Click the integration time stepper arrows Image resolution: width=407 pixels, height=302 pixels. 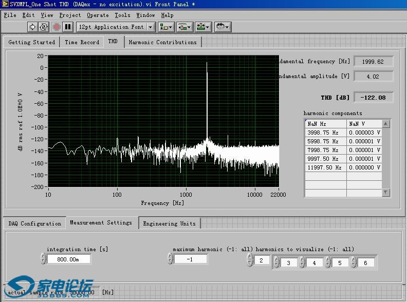[x=43, y=259]
